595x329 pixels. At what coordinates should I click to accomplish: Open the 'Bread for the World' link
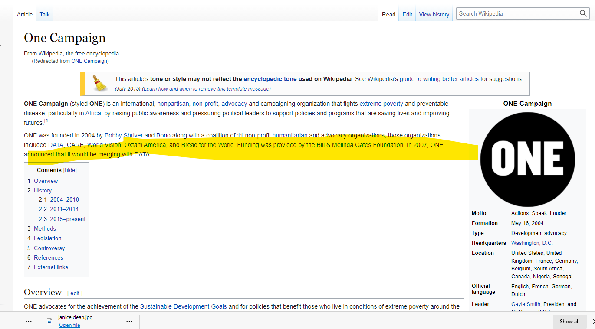tap(207, 145)
